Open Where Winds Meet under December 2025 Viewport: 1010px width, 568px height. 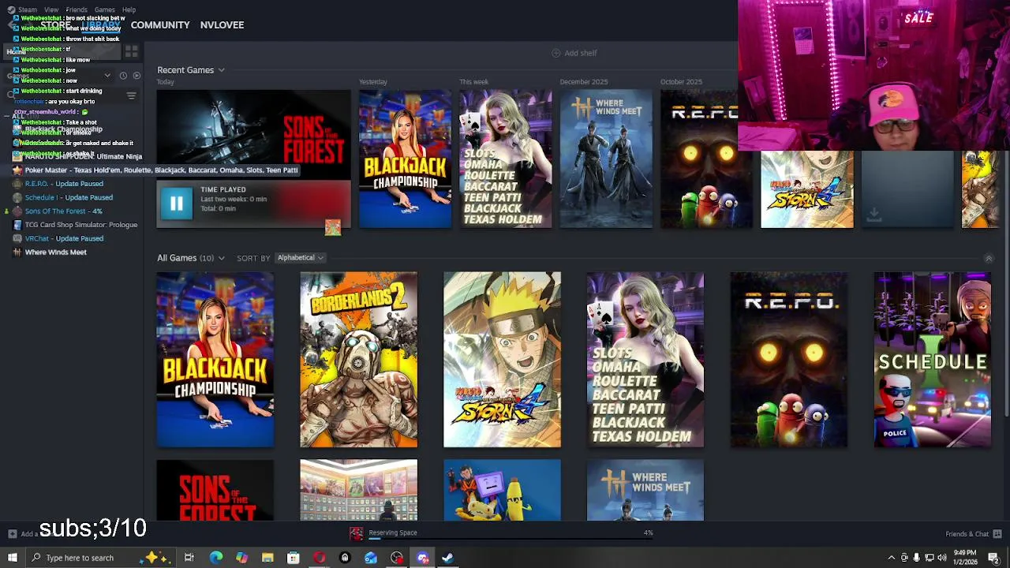(606, 159)
